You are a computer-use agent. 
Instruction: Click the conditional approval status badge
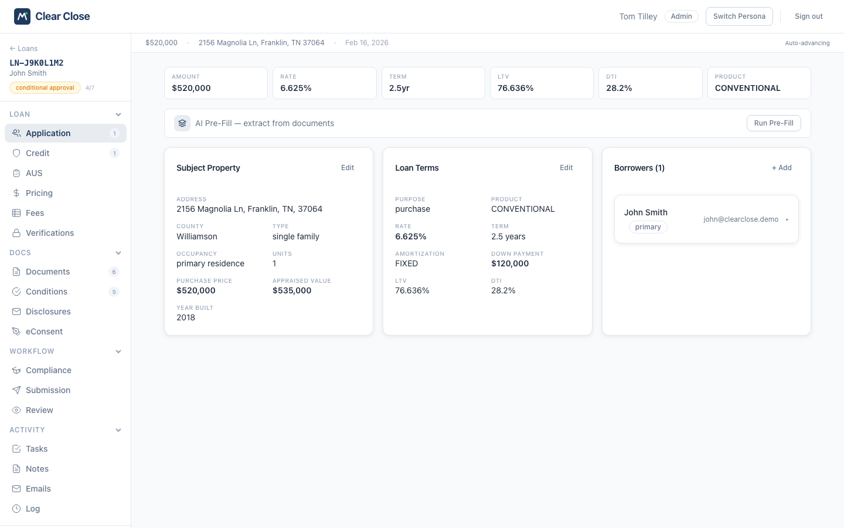(45, 87)
